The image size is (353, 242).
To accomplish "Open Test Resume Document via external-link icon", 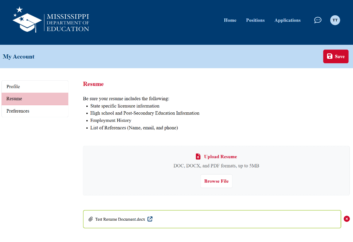I will [x=150, y=219].
